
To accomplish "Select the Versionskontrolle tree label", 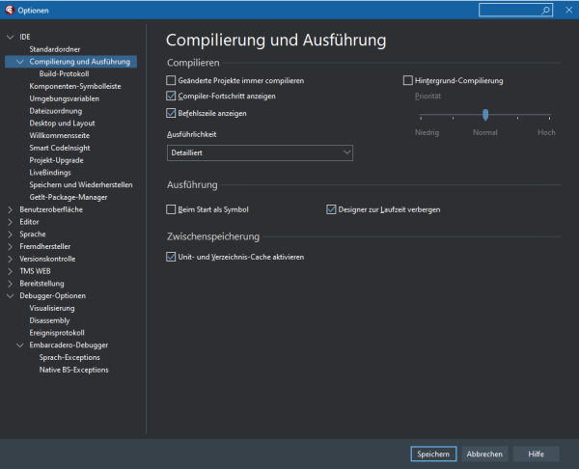I will click(47, 259).
